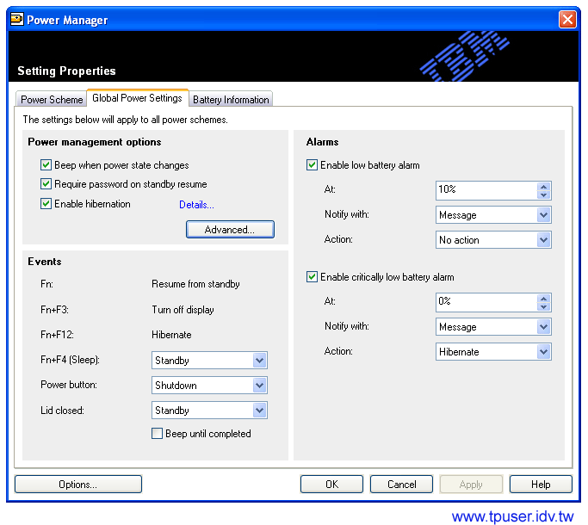Click the low battery At percentage field
Image resolution: width=588 pixels, height=525 pixels.
coord(486,190)
